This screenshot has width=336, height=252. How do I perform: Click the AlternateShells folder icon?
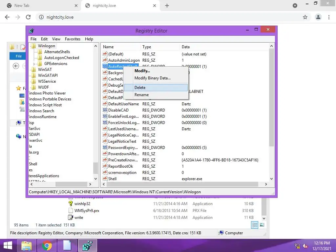(40, 52)
